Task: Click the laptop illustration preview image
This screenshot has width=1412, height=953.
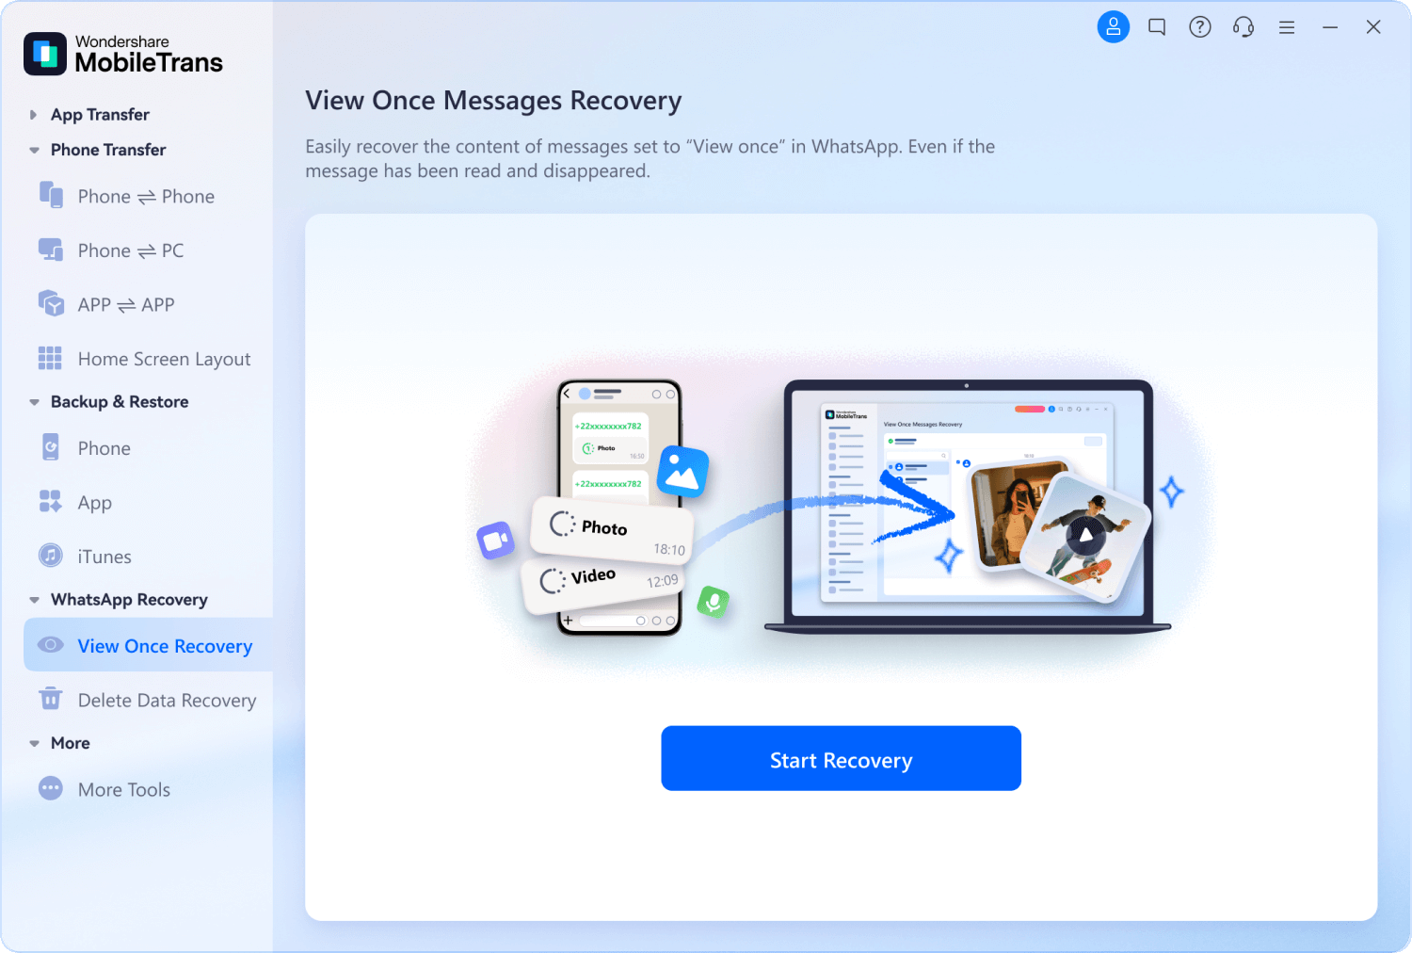Action: coord(967,509)
